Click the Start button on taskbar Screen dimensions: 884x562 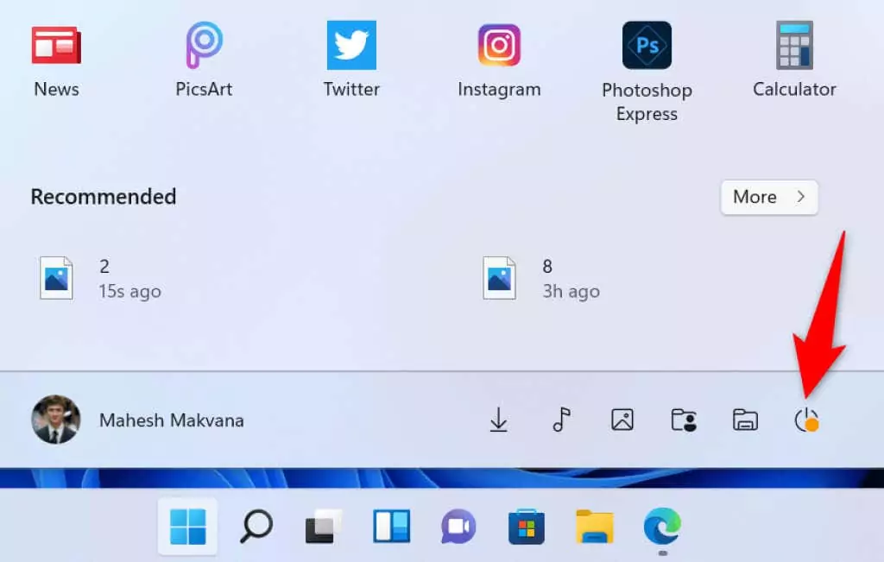point(187,527)
